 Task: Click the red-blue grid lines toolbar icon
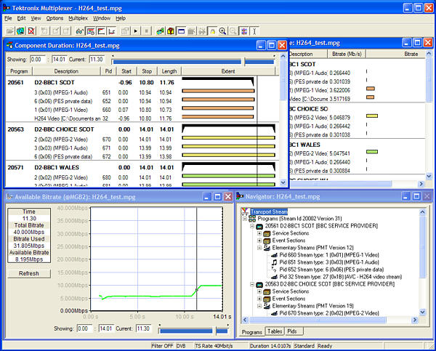[x=244, y=31]
